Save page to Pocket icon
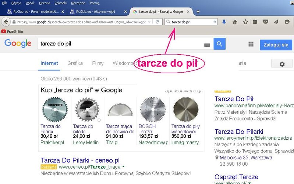The height and width of the screenshot is (184, 294). (x=266, y=22)
